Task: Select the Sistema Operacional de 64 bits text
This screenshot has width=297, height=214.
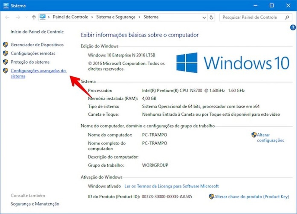Action: pyautogui.click(x=201, y=107)
